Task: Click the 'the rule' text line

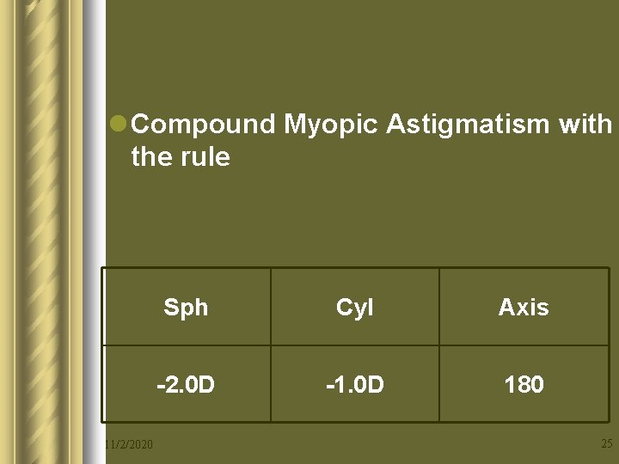Action: coord(181,156)
